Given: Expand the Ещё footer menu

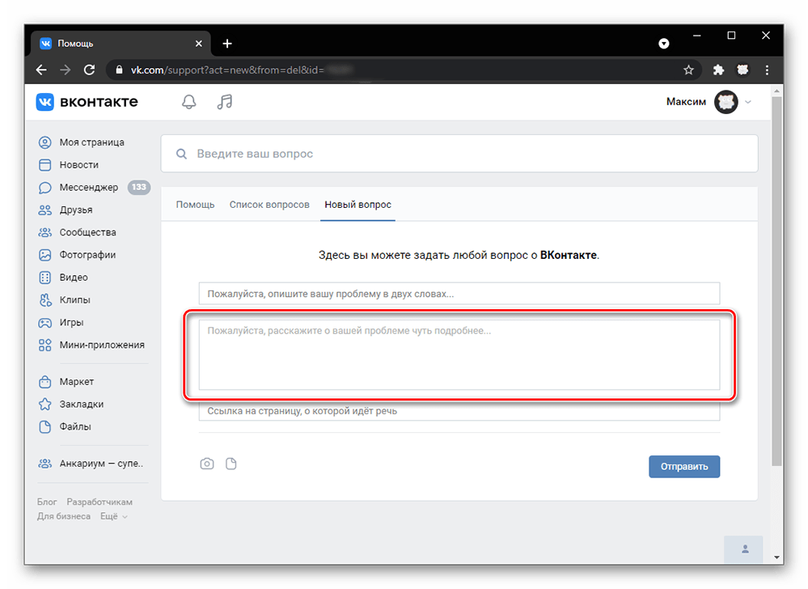Looking at the screenshot, I should coord(113,516).
